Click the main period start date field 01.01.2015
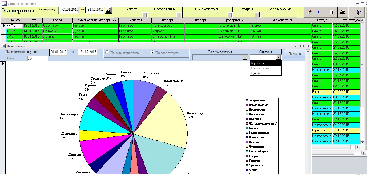 pos(69,10)
